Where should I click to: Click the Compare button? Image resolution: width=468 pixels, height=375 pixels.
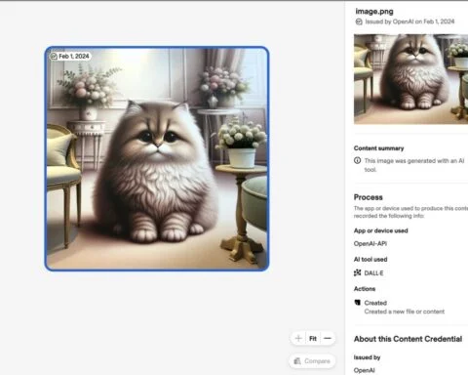tap(312, 361)
